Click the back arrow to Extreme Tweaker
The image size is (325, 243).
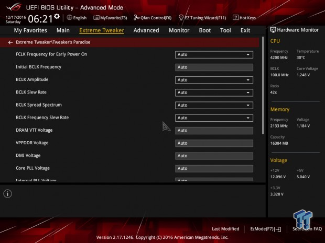pos(10,42)
